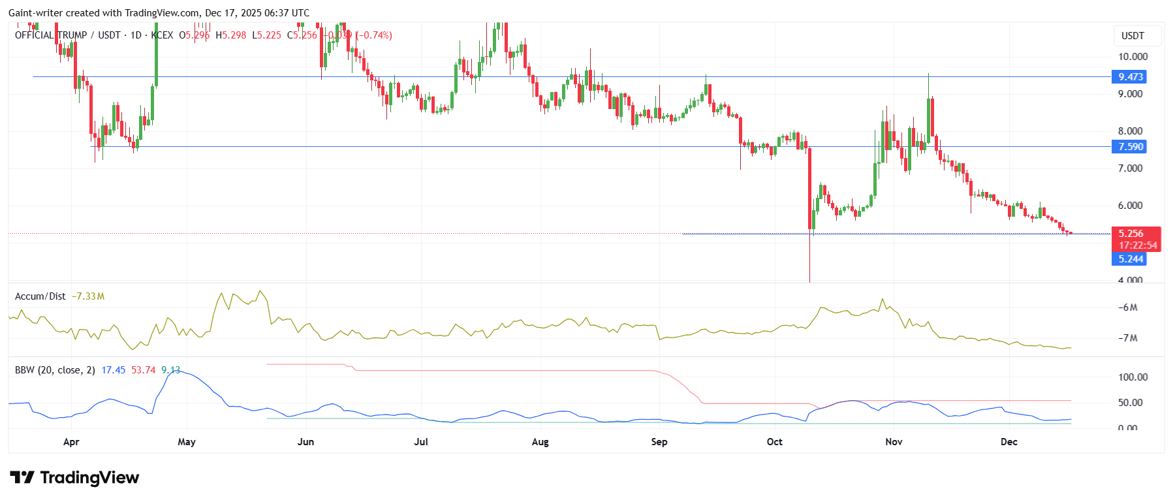
Task: Click the low value L5.225 in the legend
Action: (267, 35)
